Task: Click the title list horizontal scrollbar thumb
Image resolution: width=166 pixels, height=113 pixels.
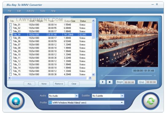Action: pyautogui.click(x=49, y=78)
